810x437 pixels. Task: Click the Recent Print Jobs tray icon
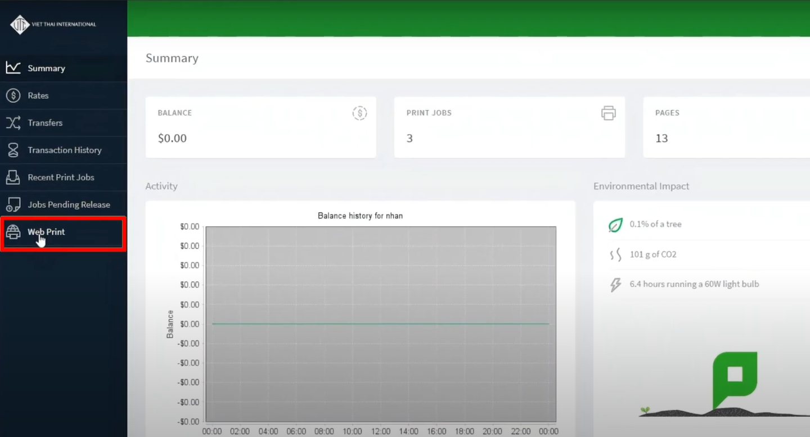click(x=13, y=177)
